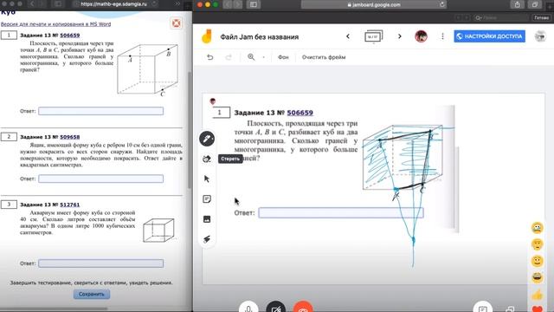Image resolution: width=554 pixels, height=312 pixels.
Task: Send the thumbs up reaction
Action: (x=537, y=295)
